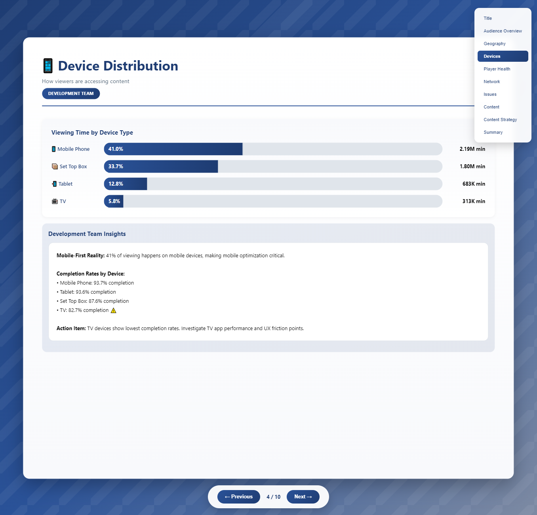Jump to the Summary slide
The width and height of the screenshot is (537, 515).
pos(493,132)
